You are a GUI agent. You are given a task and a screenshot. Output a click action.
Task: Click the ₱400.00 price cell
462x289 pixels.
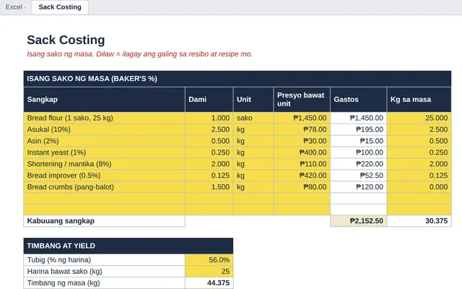click(x=302, y=152)
